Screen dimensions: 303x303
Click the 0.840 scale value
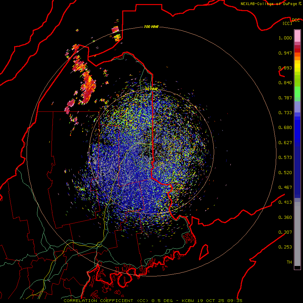(x=285, y=83)
